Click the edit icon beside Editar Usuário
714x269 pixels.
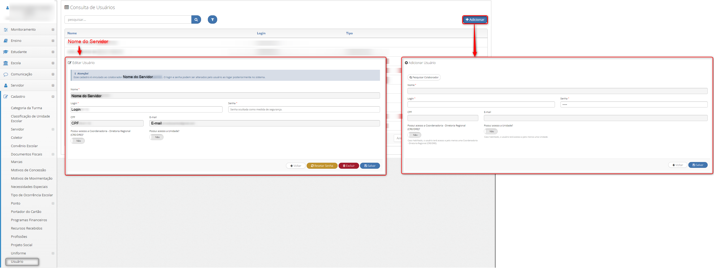(69, 63)
